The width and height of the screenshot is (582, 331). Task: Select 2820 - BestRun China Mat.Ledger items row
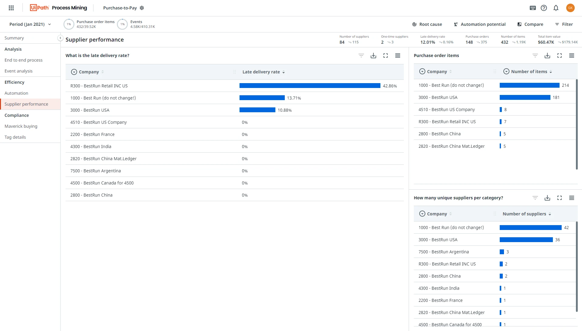[495, 146]
